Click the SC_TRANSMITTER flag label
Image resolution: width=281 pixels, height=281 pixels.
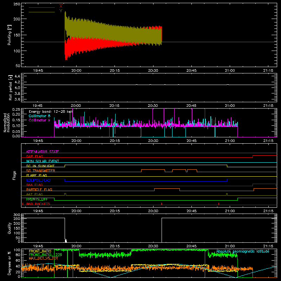tap(41, 171)
